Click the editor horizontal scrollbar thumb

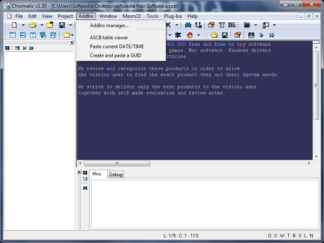click(117, 163)
